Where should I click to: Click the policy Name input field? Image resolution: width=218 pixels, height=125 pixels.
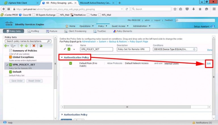pyautogui.click(x=97, y=49)
